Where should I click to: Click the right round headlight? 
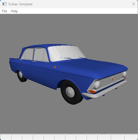pyautogui.click(x=124, y=74)
